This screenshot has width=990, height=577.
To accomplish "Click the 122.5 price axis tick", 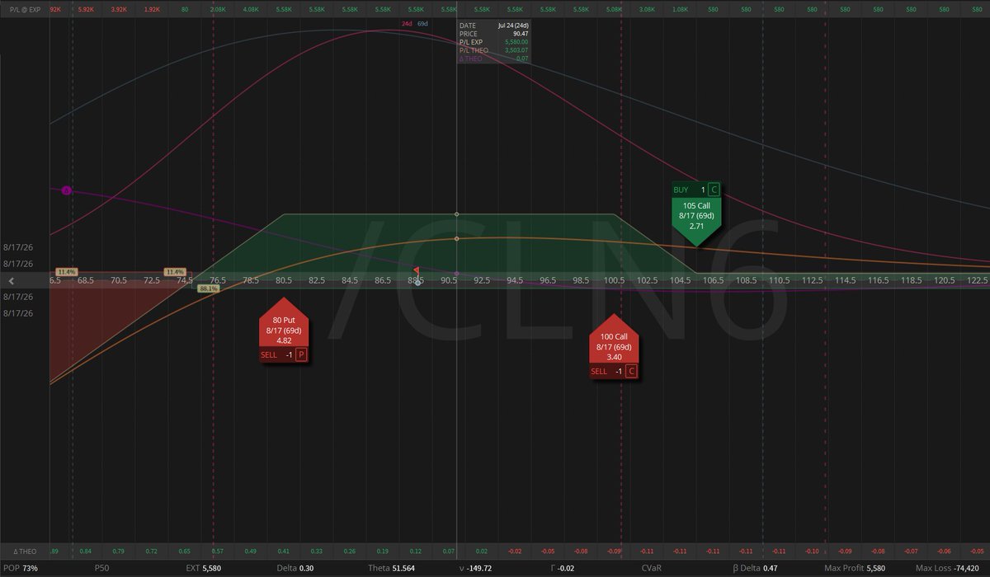I will [x=977, y=281].
